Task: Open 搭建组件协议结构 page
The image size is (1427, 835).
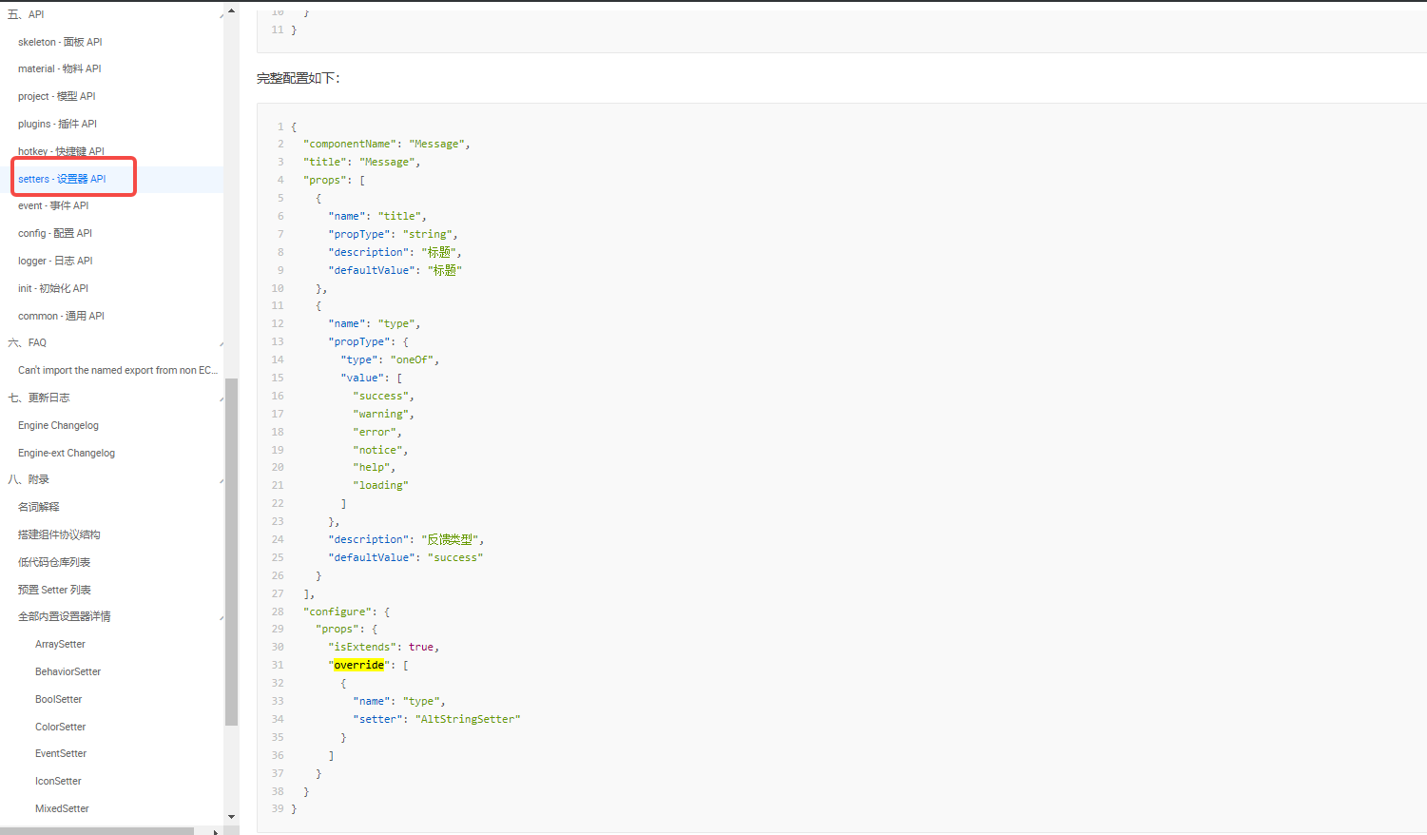Action: pos(59,534)
